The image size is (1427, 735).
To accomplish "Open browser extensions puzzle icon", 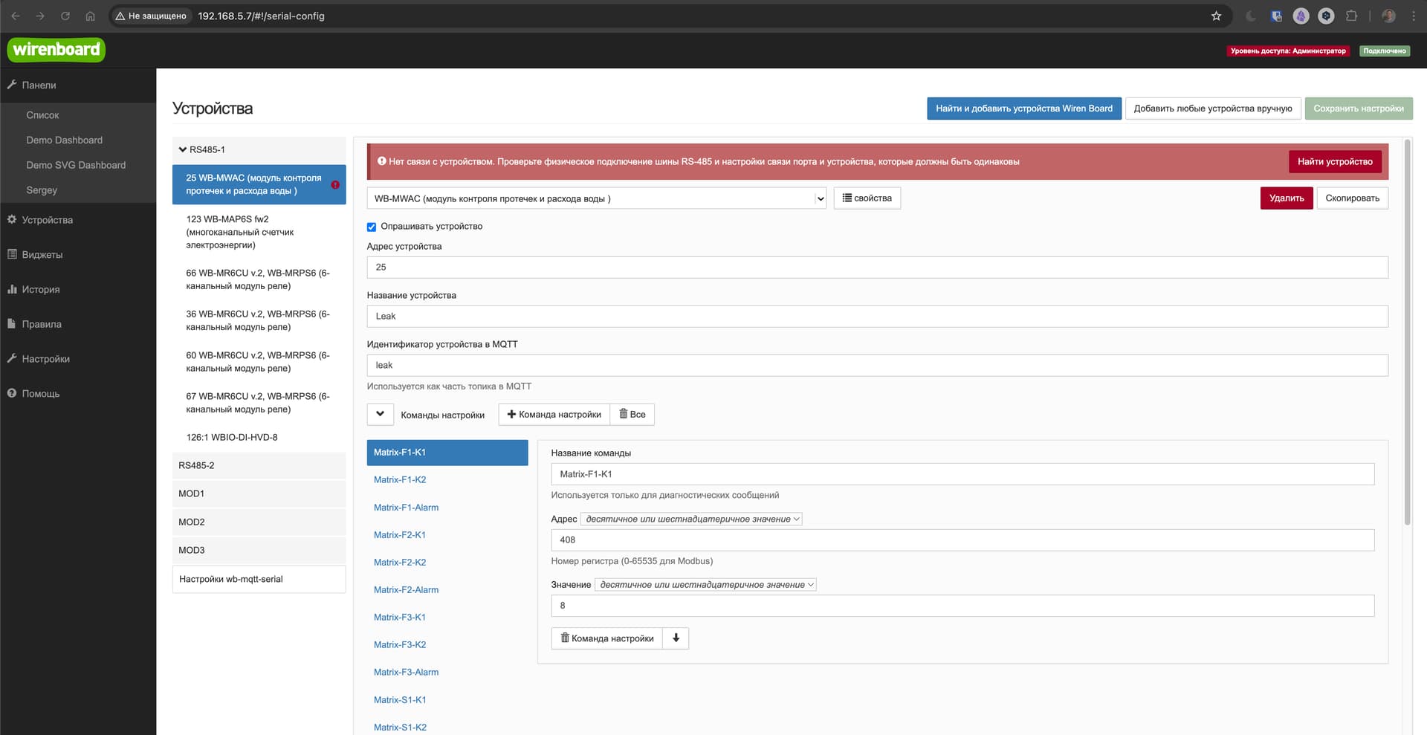I will click(x=1351, y=16).
